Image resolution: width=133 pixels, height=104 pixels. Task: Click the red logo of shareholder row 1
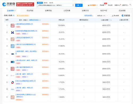pos(13,25)
